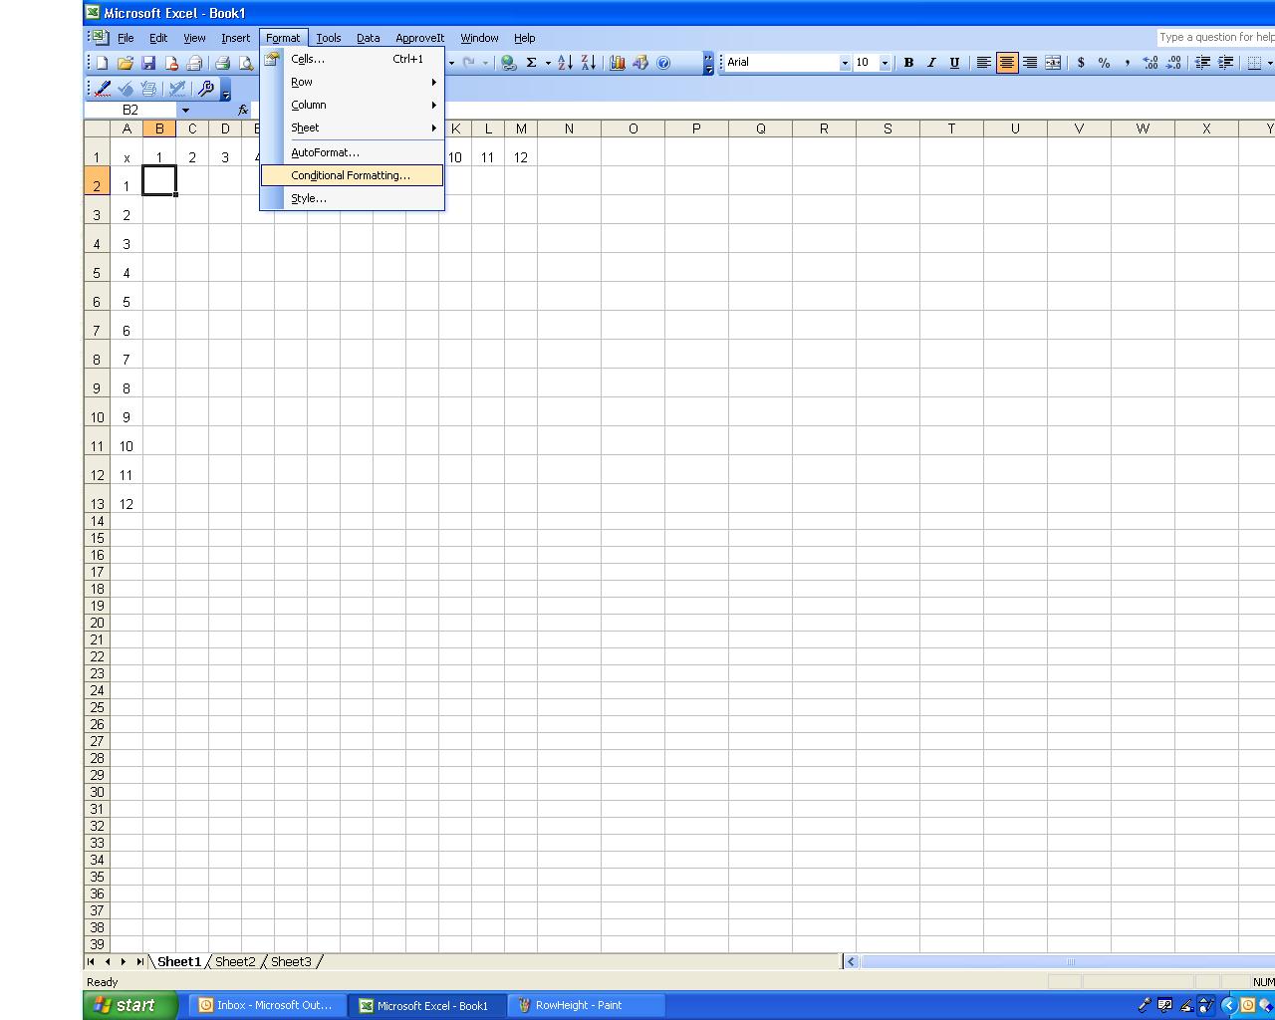Image resolution: width=1275 pixels, height=1020 pixels.
Task: Open the ApproveIt menu
Action: [x=419, y=38]
